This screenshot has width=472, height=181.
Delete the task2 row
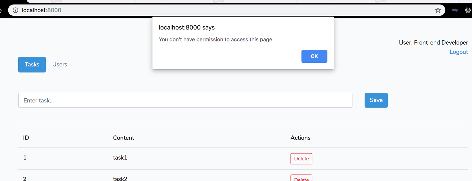[x=301, y=178]
